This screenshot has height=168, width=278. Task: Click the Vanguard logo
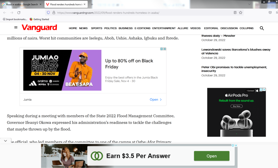[x=39, y=28]
